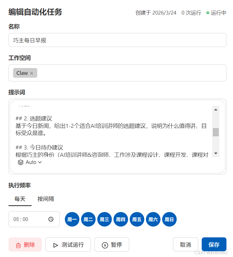This screenshot has height=257, width=233.
Task: Click the prompt scrollbar thumb
Action: coord(216,132)
